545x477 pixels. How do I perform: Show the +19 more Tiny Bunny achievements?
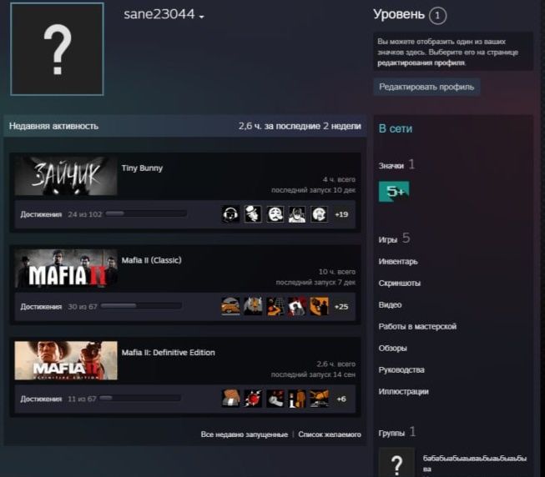click(341, 214)
